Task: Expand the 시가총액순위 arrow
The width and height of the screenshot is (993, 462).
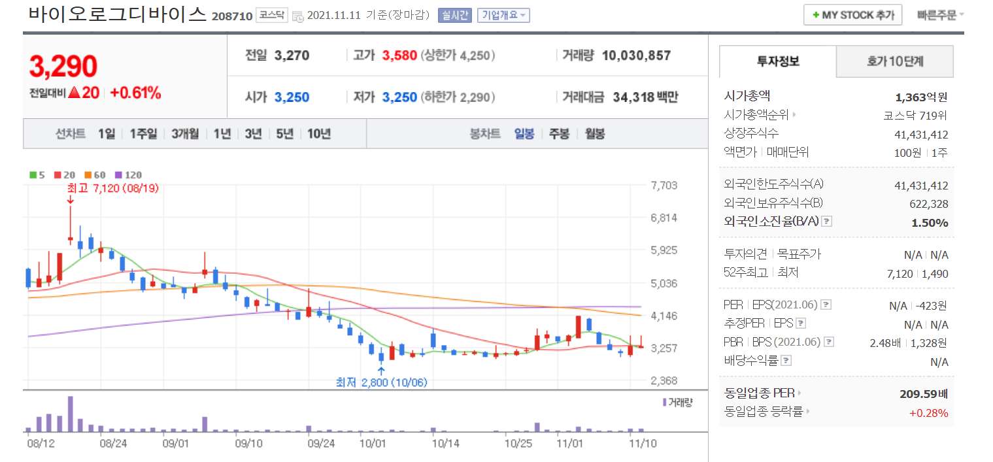Action: (794, 115)
